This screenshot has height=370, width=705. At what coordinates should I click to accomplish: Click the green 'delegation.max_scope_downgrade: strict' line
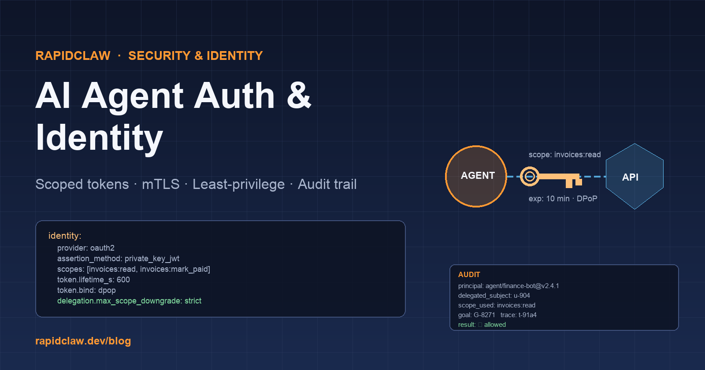pos(129,301)
